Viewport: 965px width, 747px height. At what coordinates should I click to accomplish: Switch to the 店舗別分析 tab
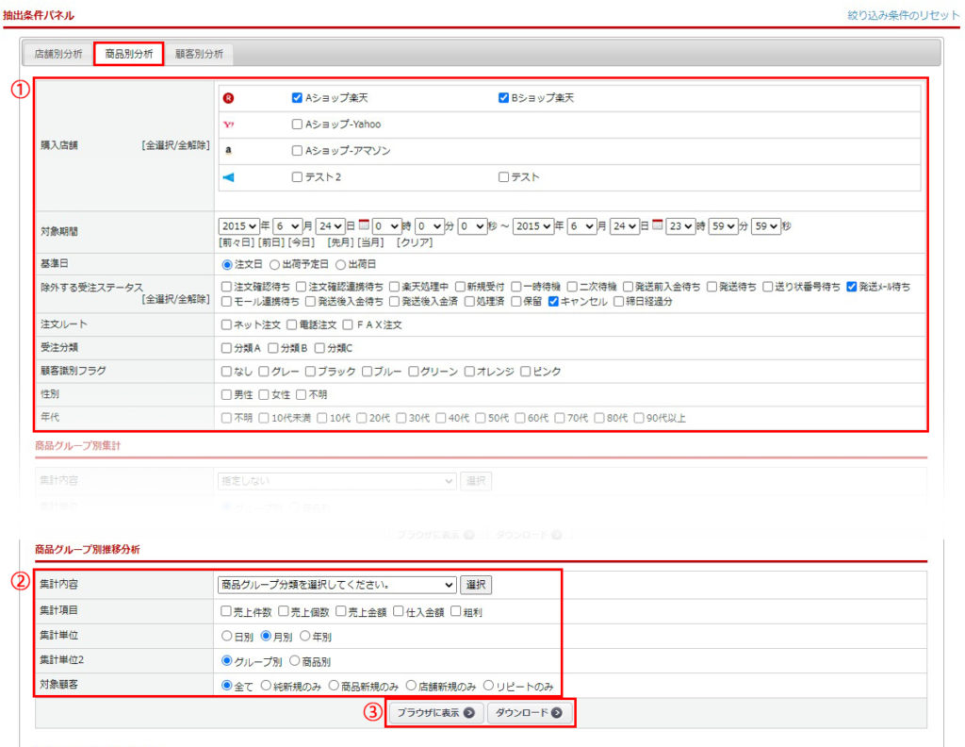pyautogui.click(x=58, y=54)
